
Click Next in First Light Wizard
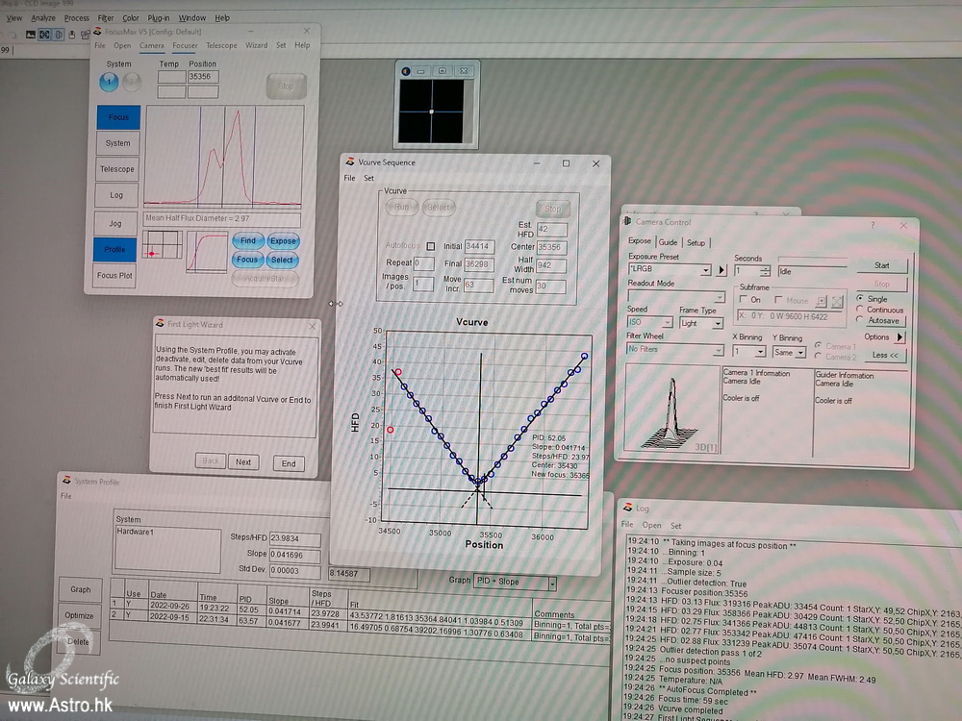point(243,462)
